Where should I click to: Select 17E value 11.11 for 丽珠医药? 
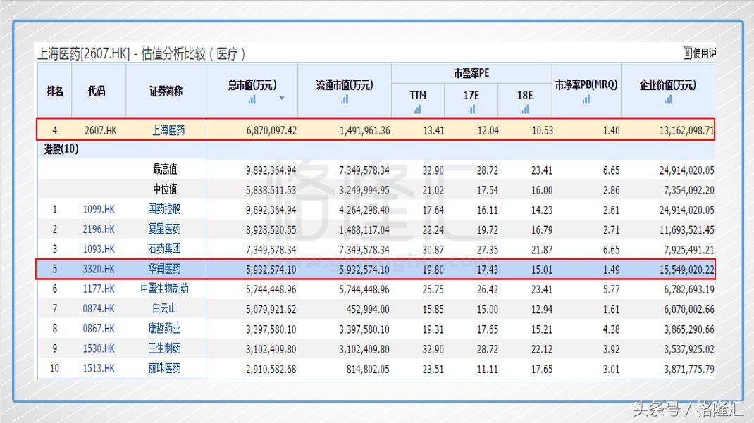coord(488,370)
